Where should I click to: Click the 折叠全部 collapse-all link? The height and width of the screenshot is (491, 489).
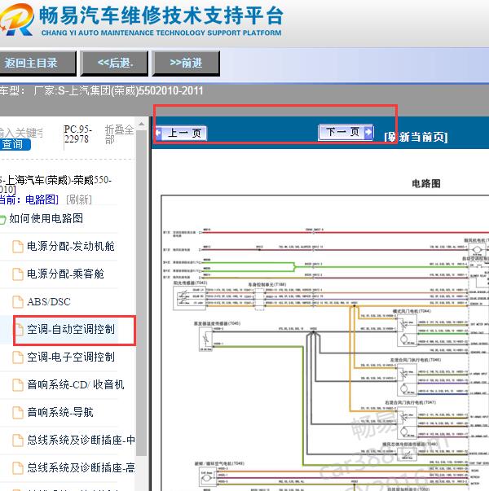pos(119,134)
